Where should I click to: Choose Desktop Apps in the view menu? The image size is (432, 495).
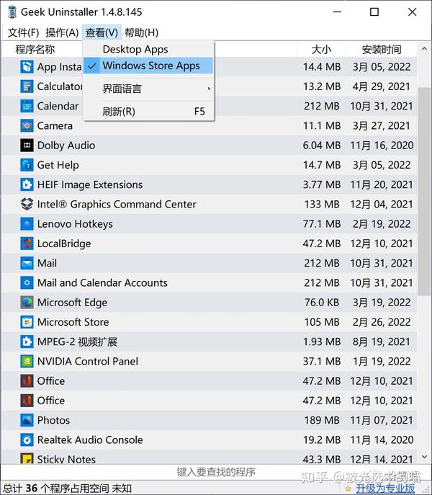point(148,49)
